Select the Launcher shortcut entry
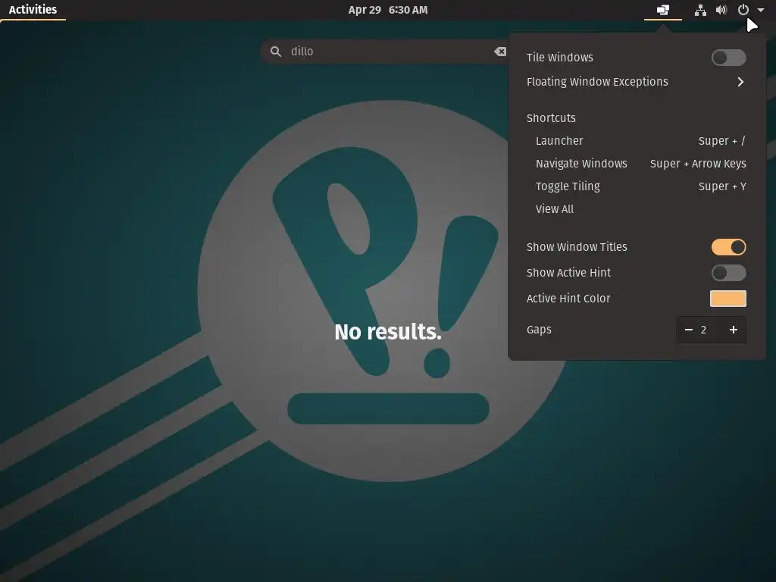Screen dimensions: 776x582 coord(637,141)
